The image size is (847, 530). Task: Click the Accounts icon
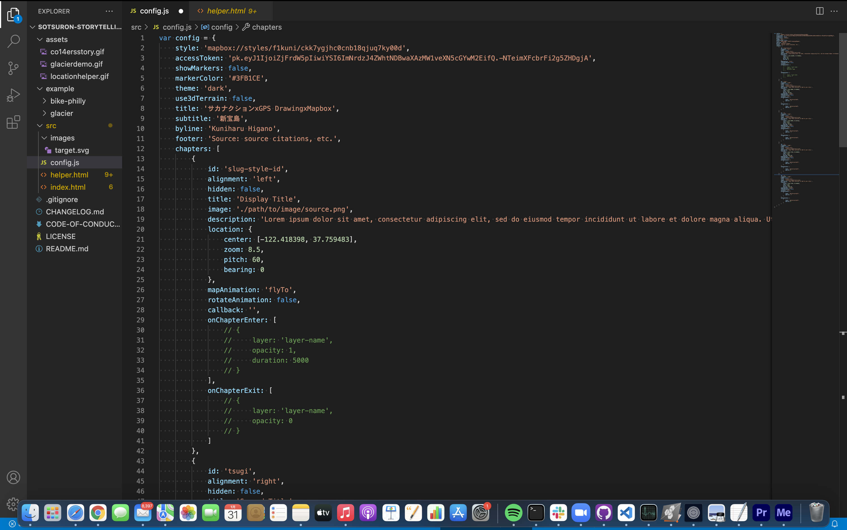point(13,477)
